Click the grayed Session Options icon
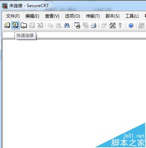Viewport: 146px width, 148px height. (x=104, y=25)
